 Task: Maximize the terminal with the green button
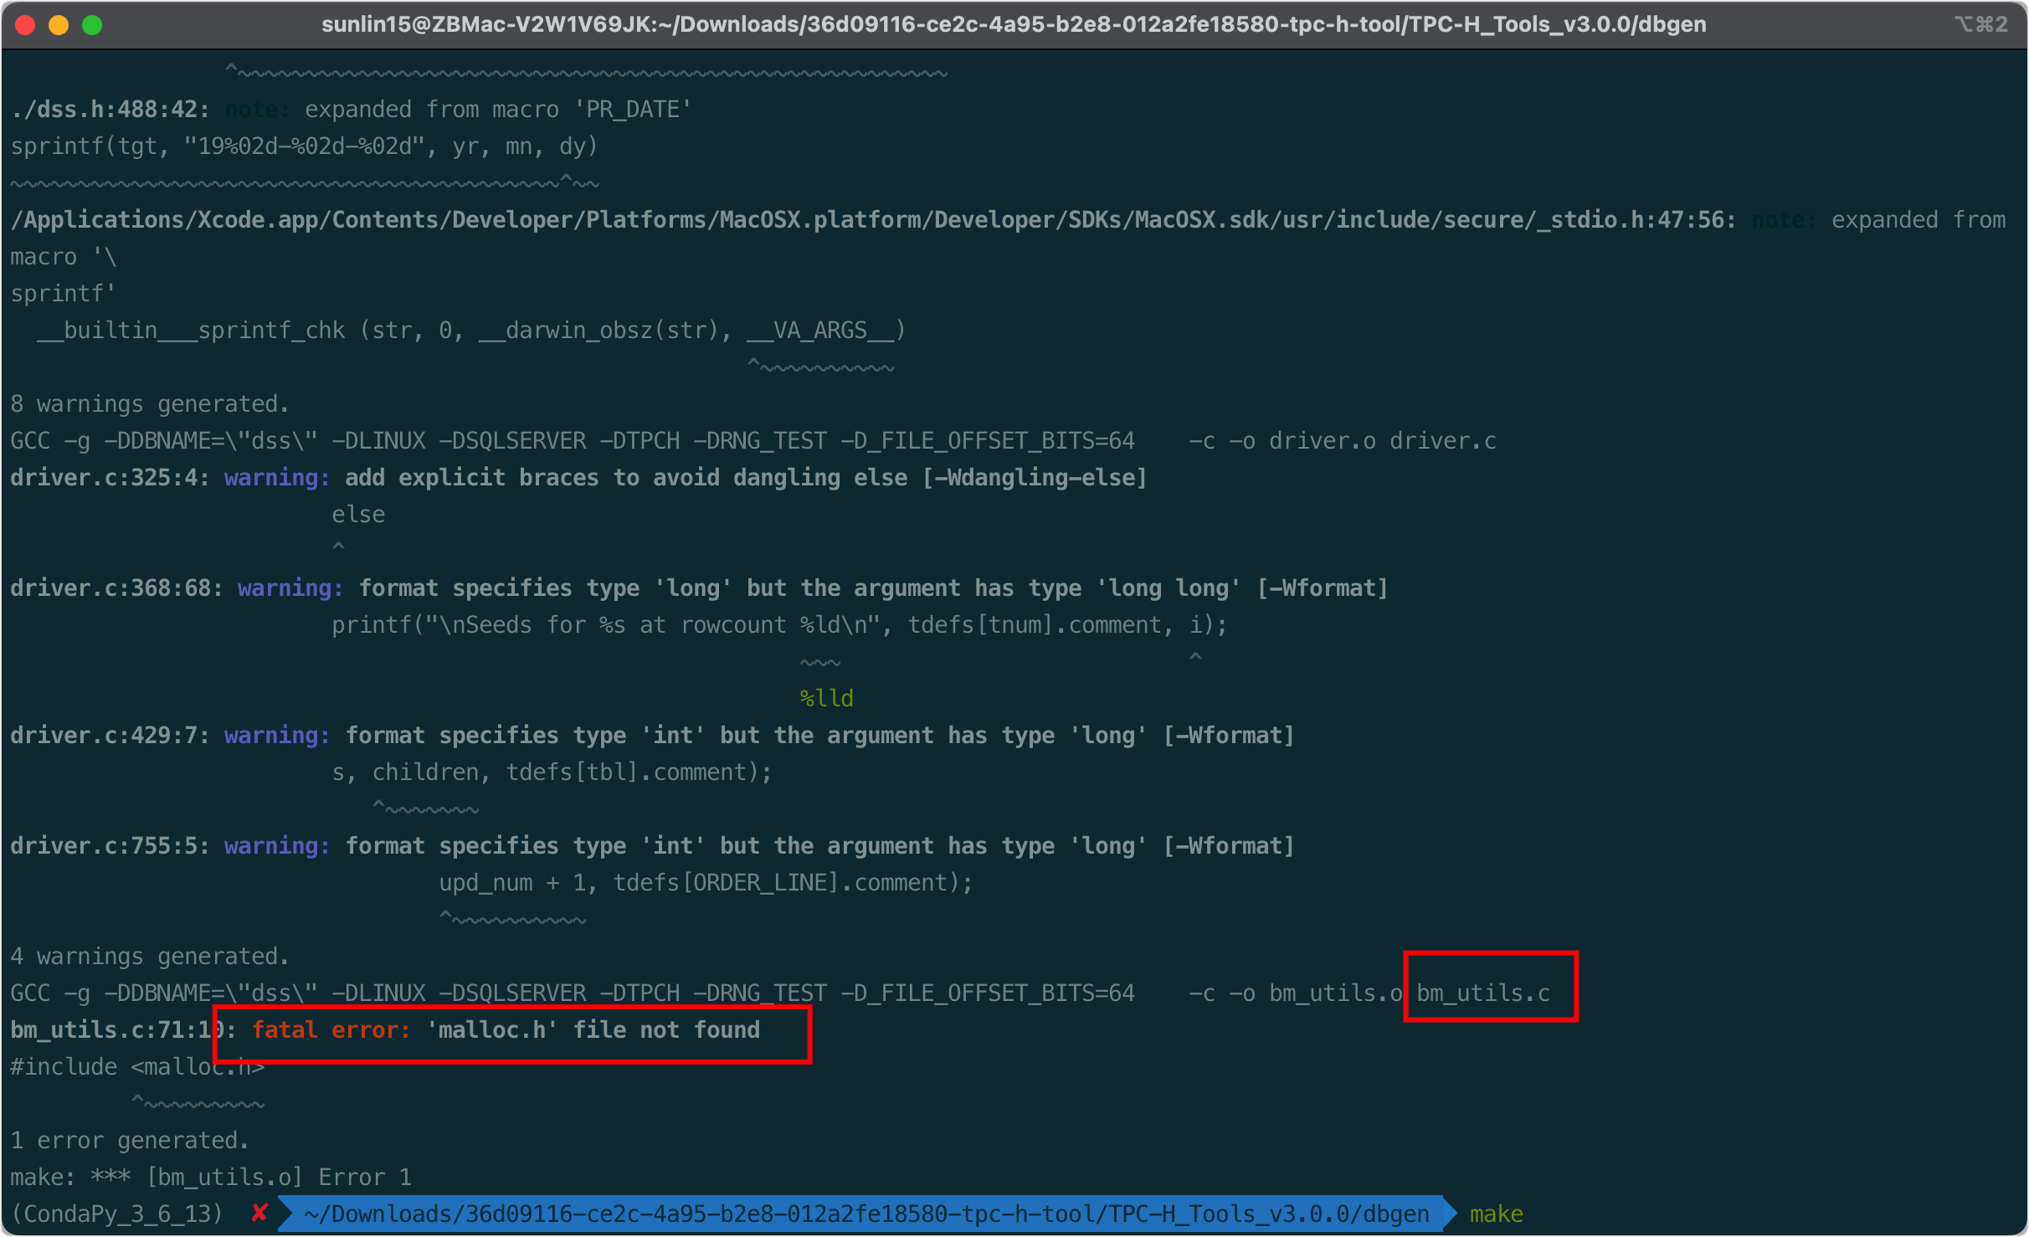pos(92,25)
